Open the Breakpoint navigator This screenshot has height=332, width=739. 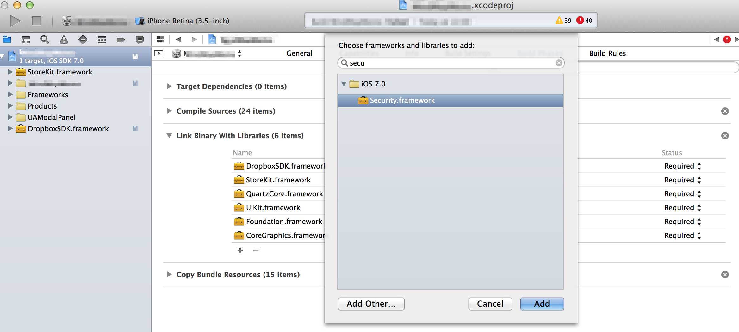point(121,39)
